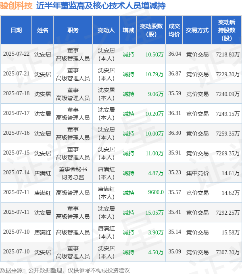Click the title text 近半年董监高及核心技术人员增减持
242x274 pixels.
click(101, 6)
